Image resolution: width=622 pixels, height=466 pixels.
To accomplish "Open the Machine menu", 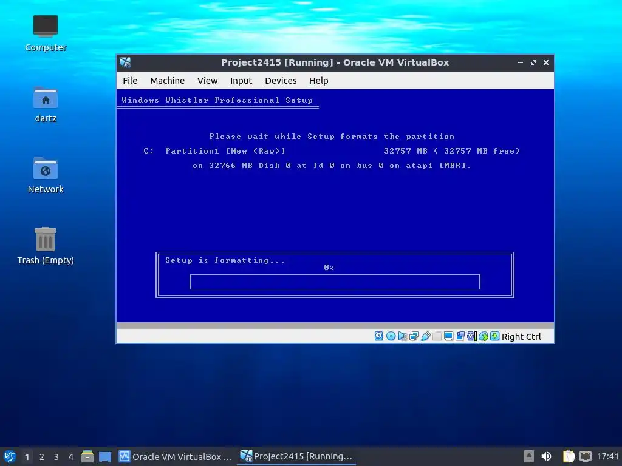I will click(x=168, y=81).
